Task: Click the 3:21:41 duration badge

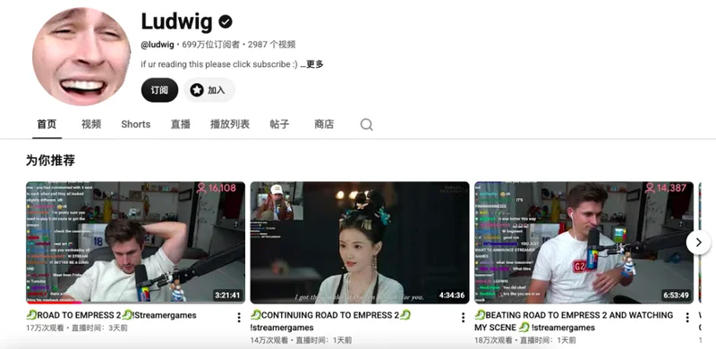Action: point(227,295)
